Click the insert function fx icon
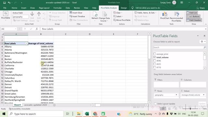208x117 pixels. click(x=37, y=29)
